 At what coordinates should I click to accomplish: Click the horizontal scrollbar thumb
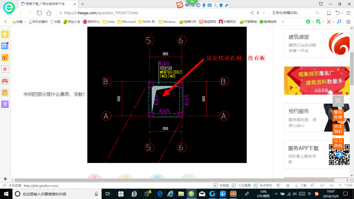point(174,180)
